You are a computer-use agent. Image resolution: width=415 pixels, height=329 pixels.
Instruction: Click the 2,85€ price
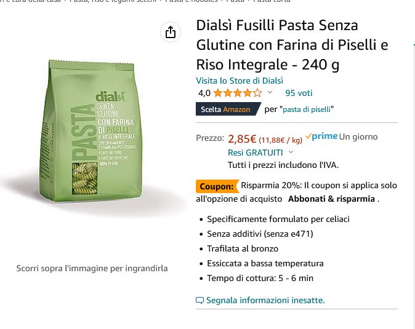pyautogui.click(x=242, y=139)
